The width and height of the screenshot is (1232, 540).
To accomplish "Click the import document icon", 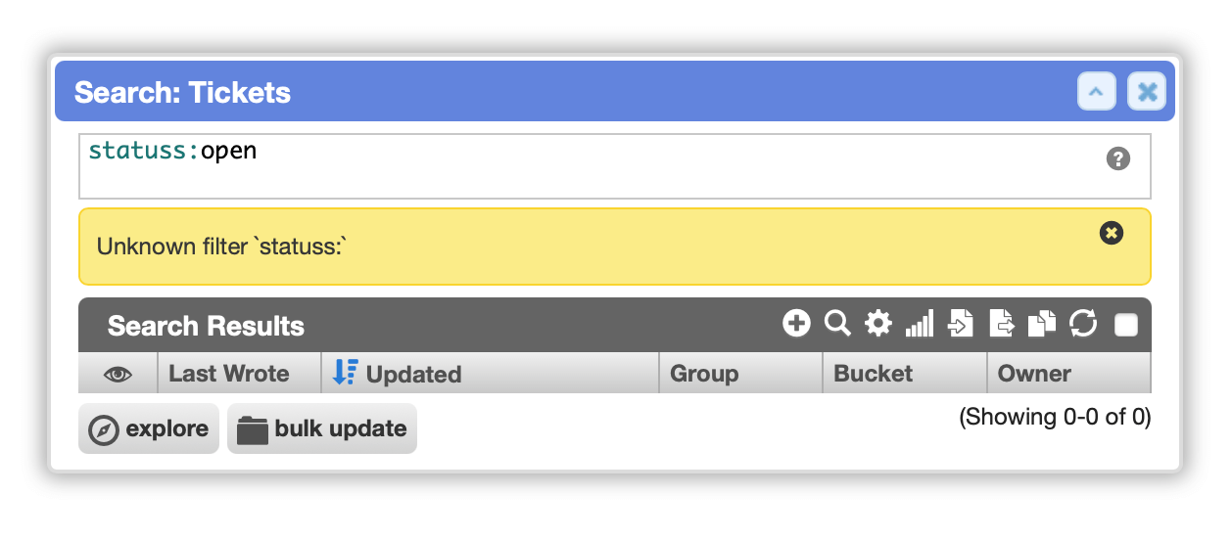I will [961, 324].
